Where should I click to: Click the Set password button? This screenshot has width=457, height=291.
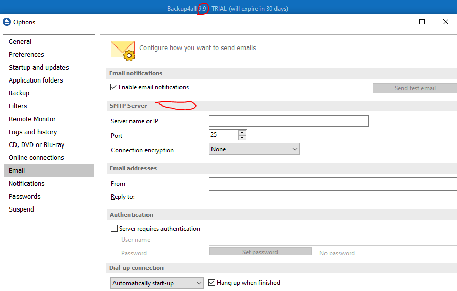(x=260, y=252)
